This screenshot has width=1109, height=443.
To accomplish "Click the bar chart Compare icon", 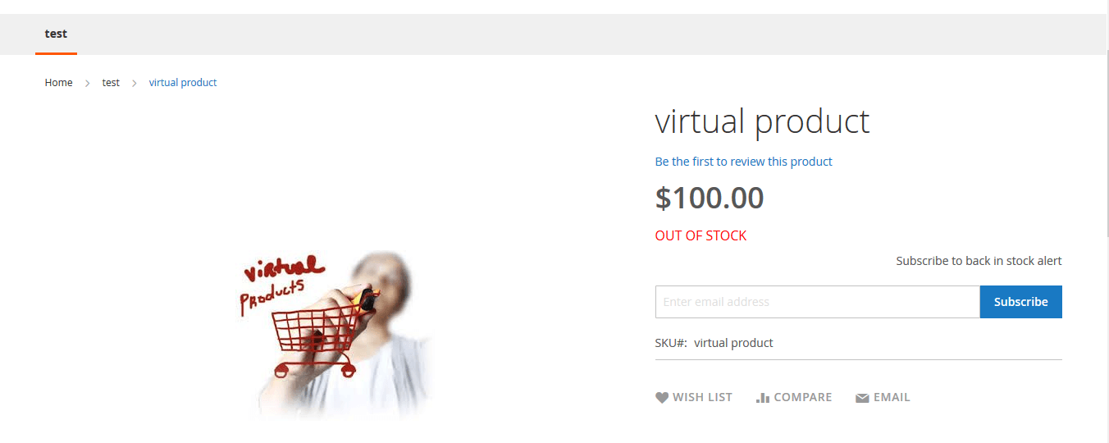I will pyautogui.click(x=763, y=398).
